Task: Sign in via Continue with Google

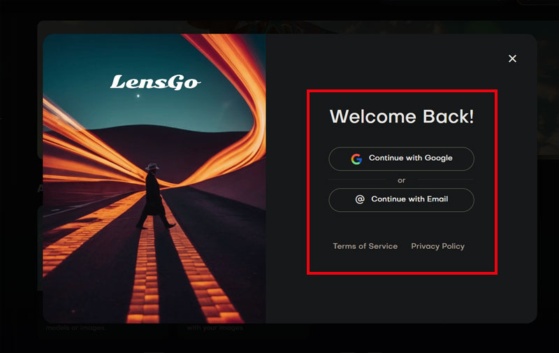Action: pos(401,159)
